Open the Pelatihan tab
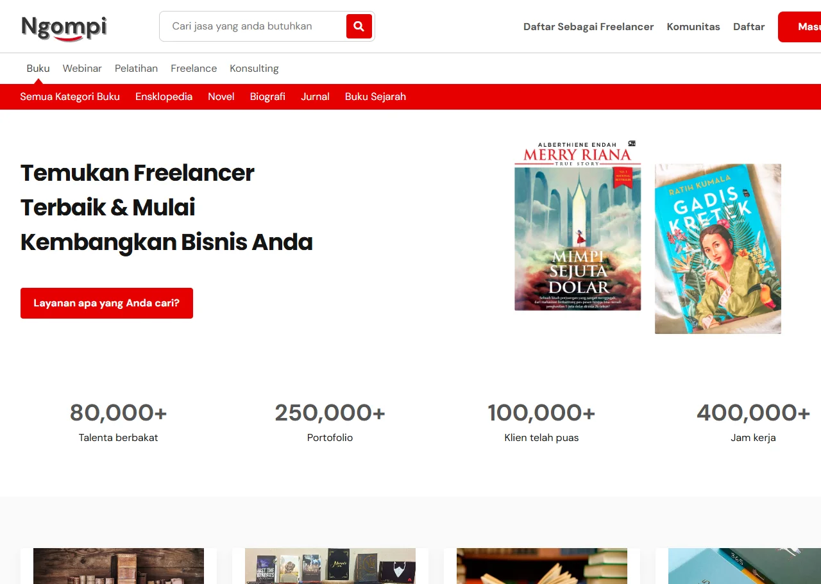 point(136,69)
